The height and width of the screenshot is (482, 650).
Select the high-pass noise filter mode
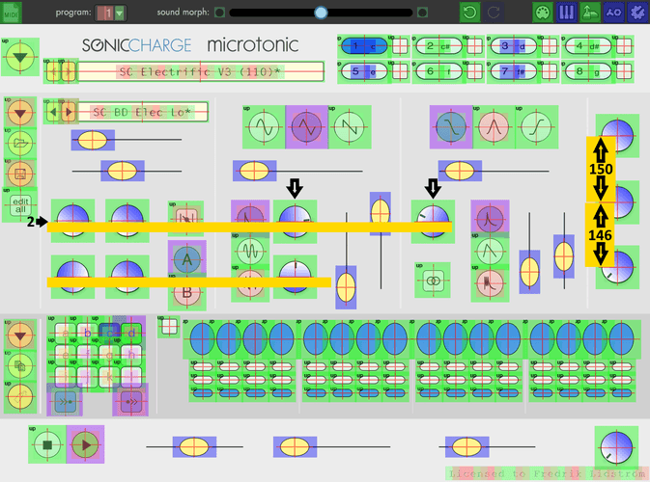(x=536, y=127)
